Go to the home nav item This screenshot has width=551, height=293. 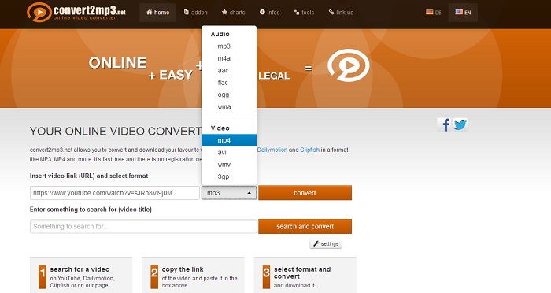[x=157, y=13]
